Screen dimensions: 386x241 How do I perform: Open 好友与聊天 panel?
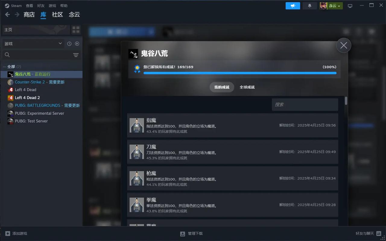point(369,233)
